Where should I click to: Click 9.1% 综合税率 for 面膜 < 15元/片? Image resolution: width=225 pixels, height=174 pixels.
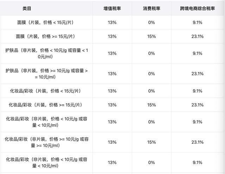tap(198, 23)
